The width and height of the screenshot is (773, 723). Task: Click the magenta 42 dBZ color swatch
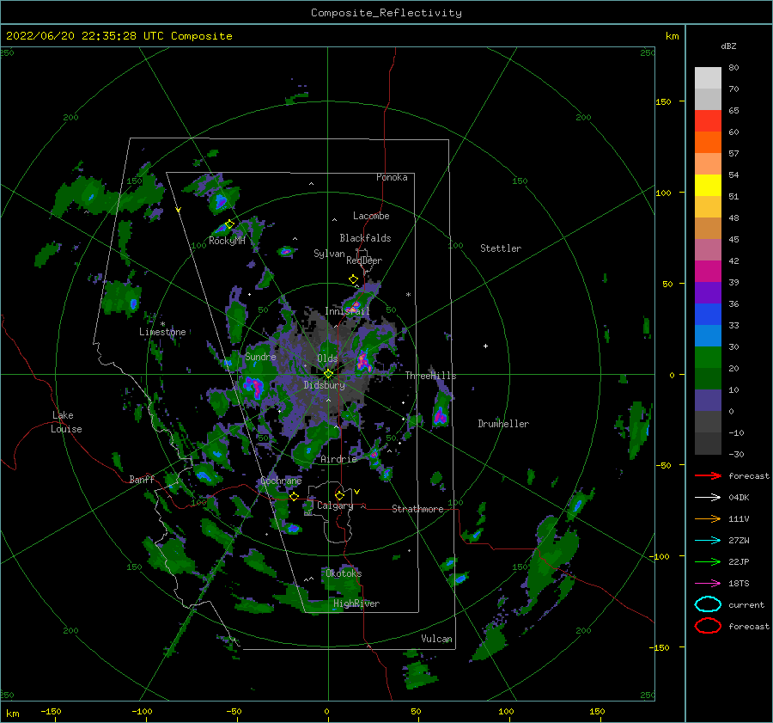(x=708, y=271)
